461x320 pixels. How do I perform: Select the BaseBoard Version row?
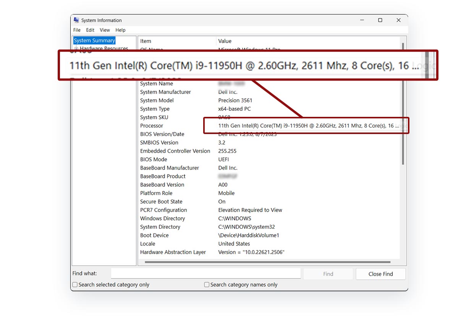point(269,184)
